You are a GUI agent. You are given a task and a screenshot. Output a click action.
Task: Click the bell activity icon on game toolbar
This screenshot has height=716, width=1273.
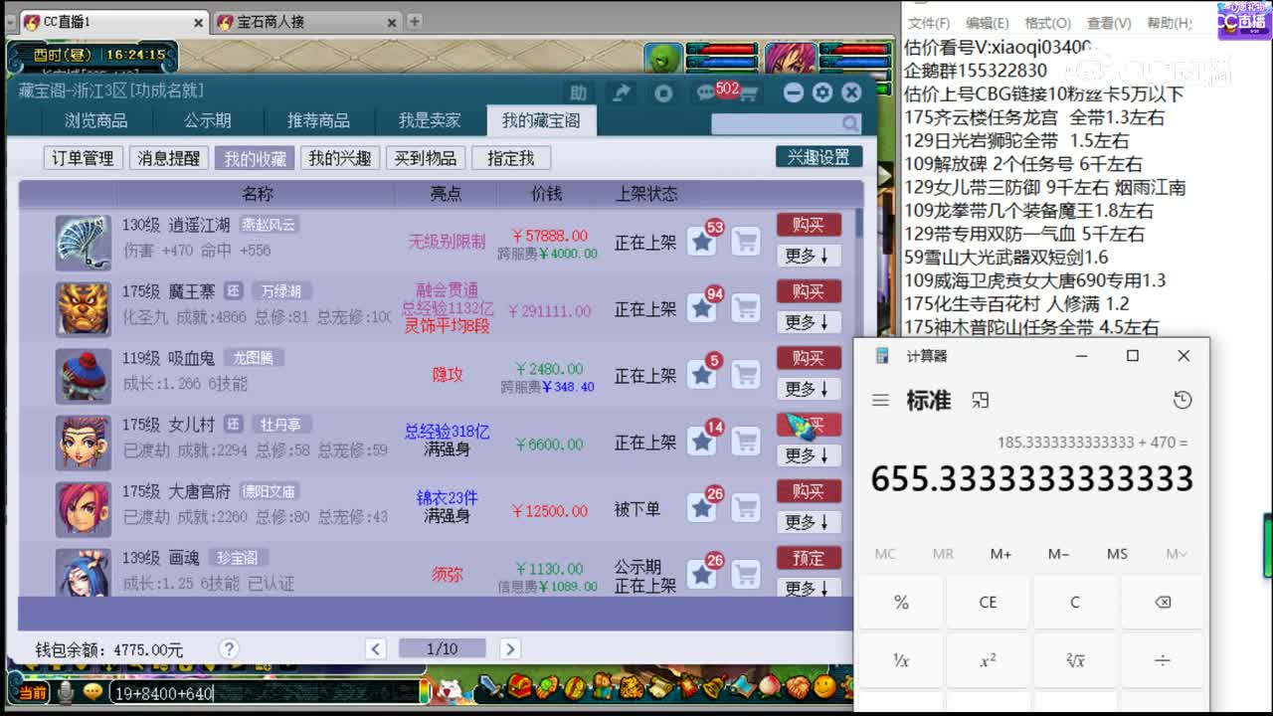click(713, 689)
